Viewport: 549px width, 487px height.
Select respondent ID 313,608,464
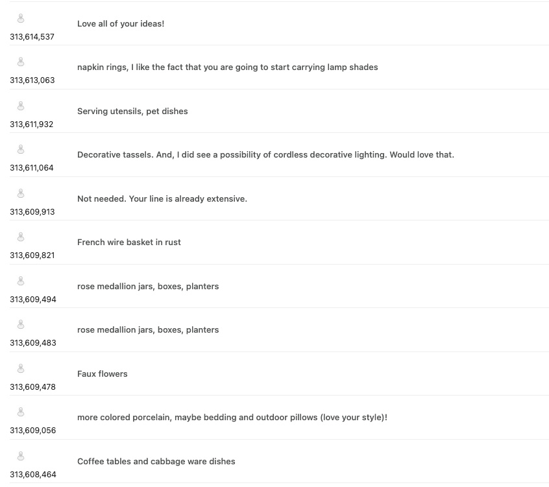pyautogui.click(x=33, y=475)
